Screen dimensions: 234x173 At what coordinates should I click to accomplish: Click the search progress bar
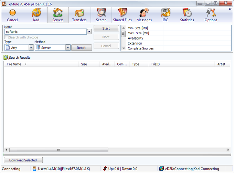tap(117, 154)
